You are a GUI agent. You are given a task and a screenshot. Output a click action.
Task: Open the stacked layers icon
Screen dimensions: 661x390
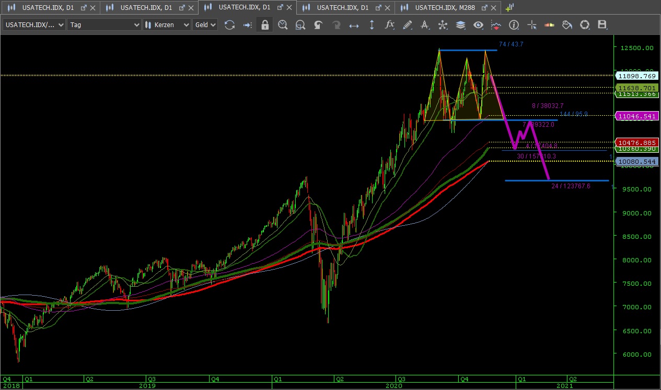coord(460,25)
